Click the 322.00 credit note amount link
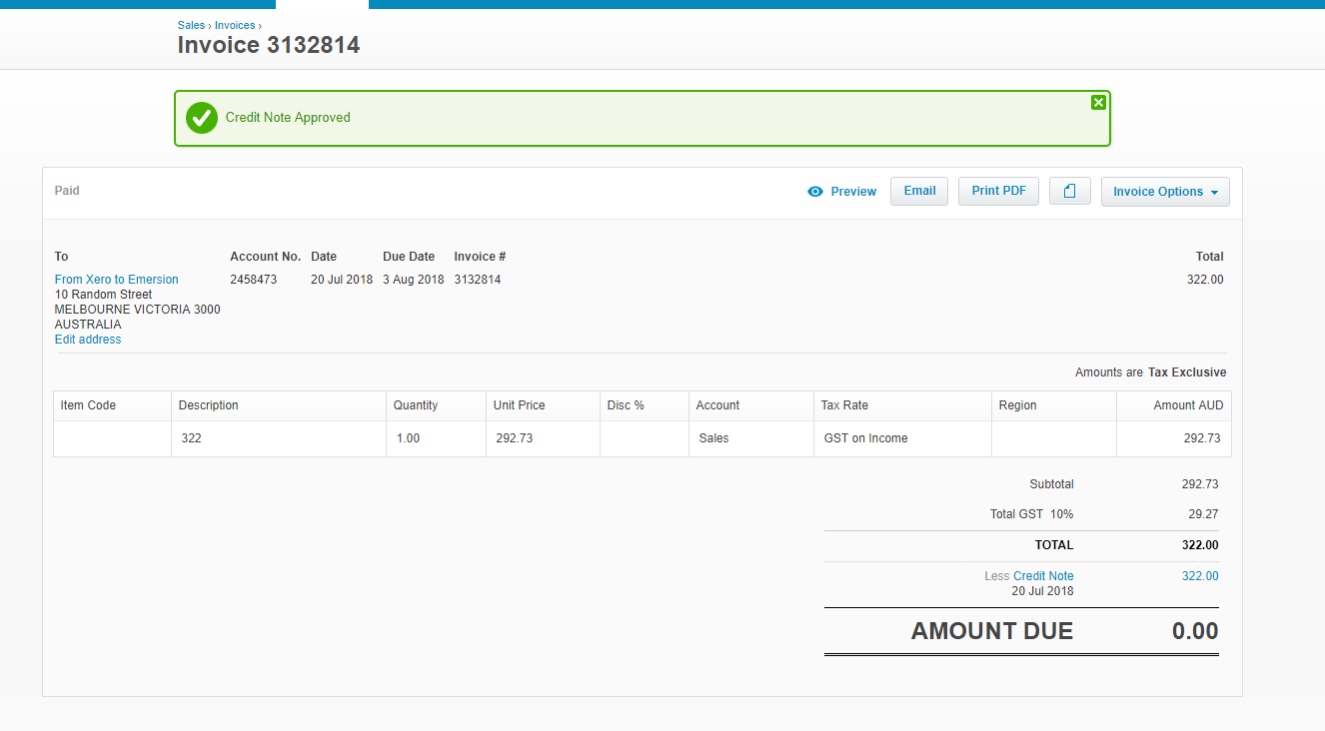The image size is (1325, 731). click(1200, 576)
